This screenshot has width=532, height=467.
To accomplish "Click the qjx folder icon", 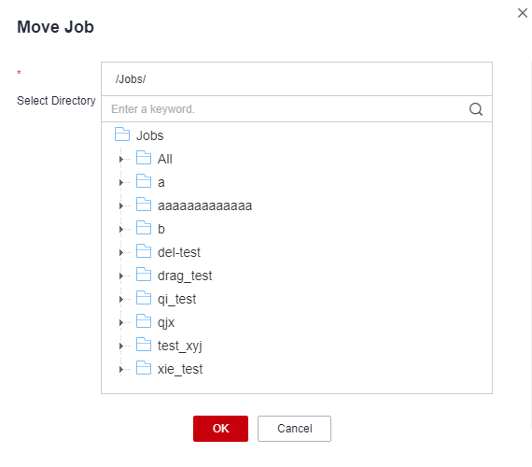I will pyautogui.click(x=144, y=321).
